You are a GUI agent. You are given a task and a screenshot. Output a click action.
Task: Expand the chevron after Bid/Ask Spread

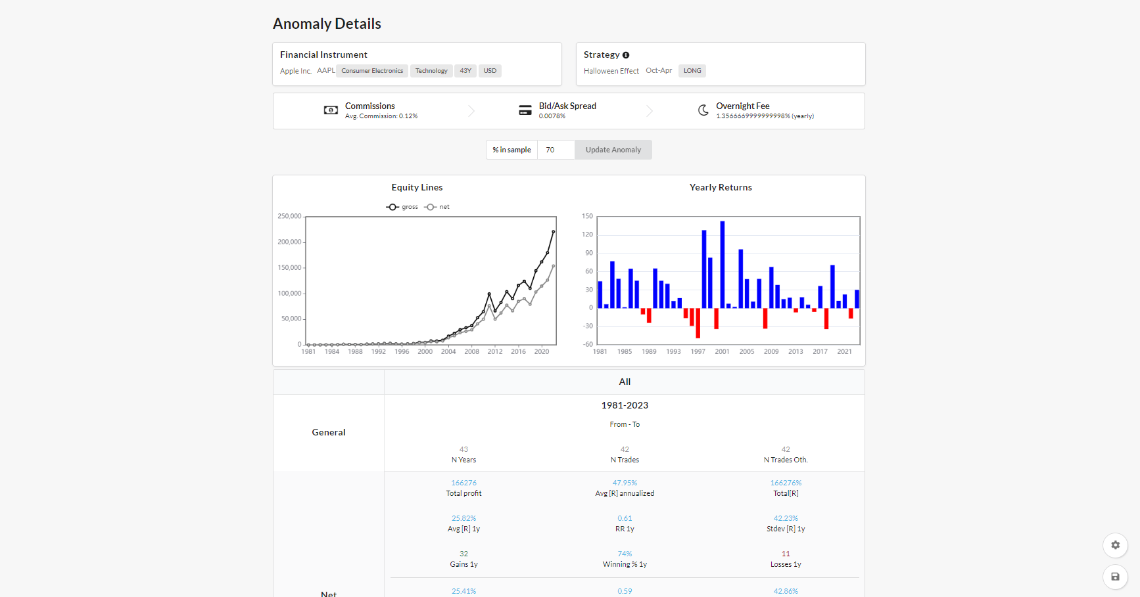[650, 110]
